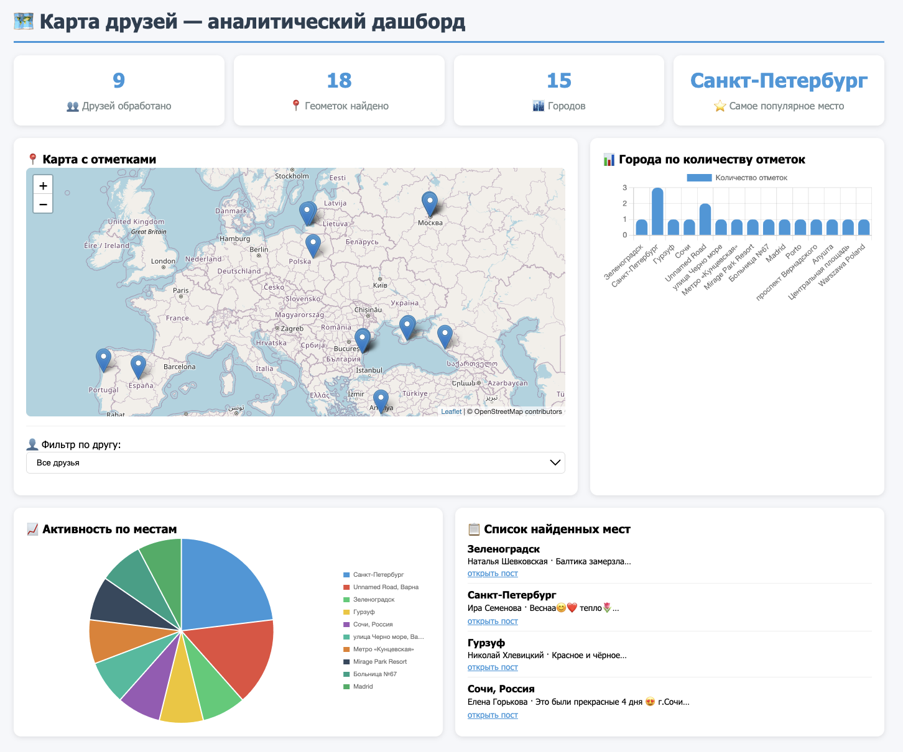
Task: Click the map marker on Portugal
Action: click(x=103, y=360)
